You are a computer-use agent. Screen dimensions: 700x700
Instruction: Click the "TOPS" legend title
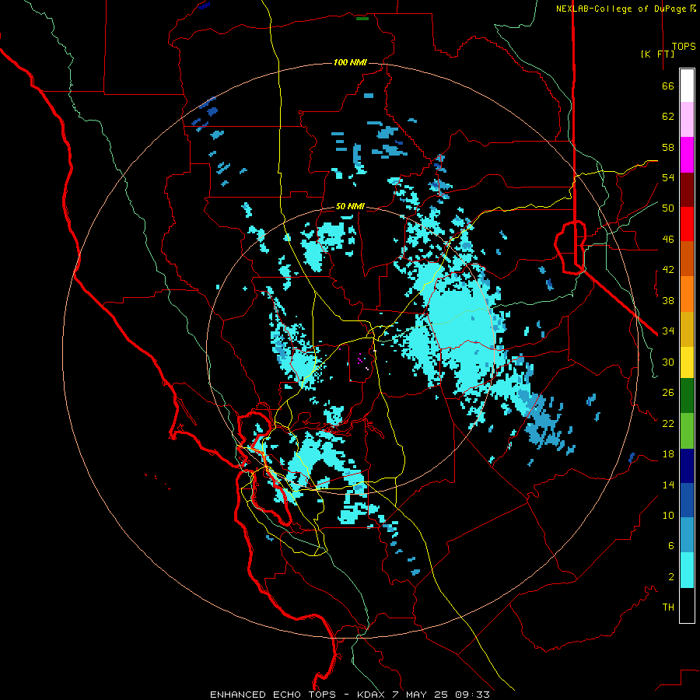point(684,47)
